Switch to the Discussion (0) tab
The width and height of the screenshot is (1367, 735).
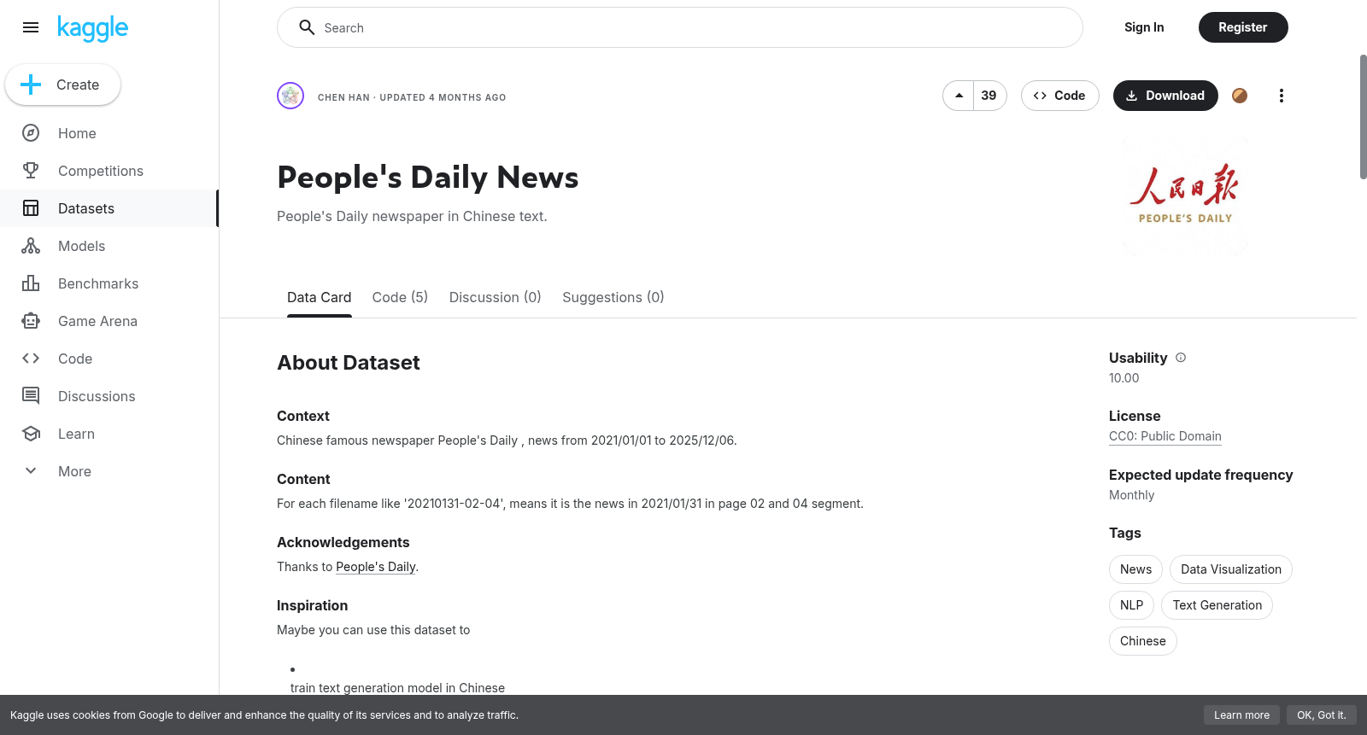tap(496, 297)
